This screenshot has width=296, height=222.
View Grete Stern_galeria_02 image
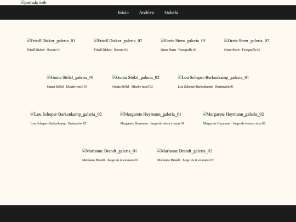247,41
